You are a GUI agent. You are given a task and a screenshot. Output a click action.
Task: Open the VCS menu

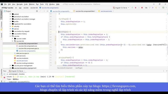tap(46, 4)
